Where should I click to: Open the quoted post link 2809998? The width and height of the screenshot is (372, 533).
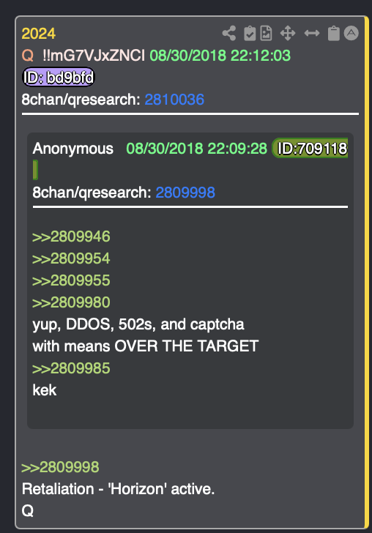185,193
